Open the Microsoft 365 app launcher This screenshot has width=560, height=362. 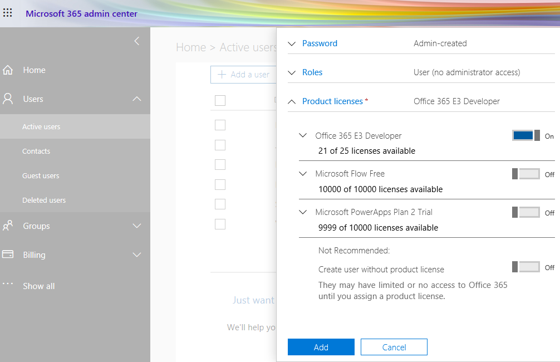pyautogui.click(x=8, y=13)
